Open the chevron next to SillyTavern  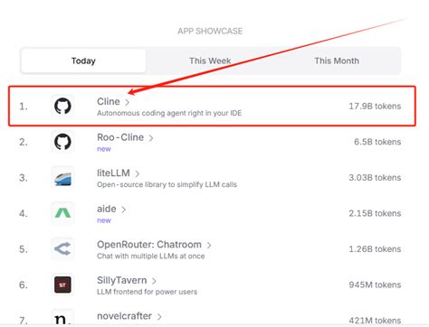click(x=154, y=281)
